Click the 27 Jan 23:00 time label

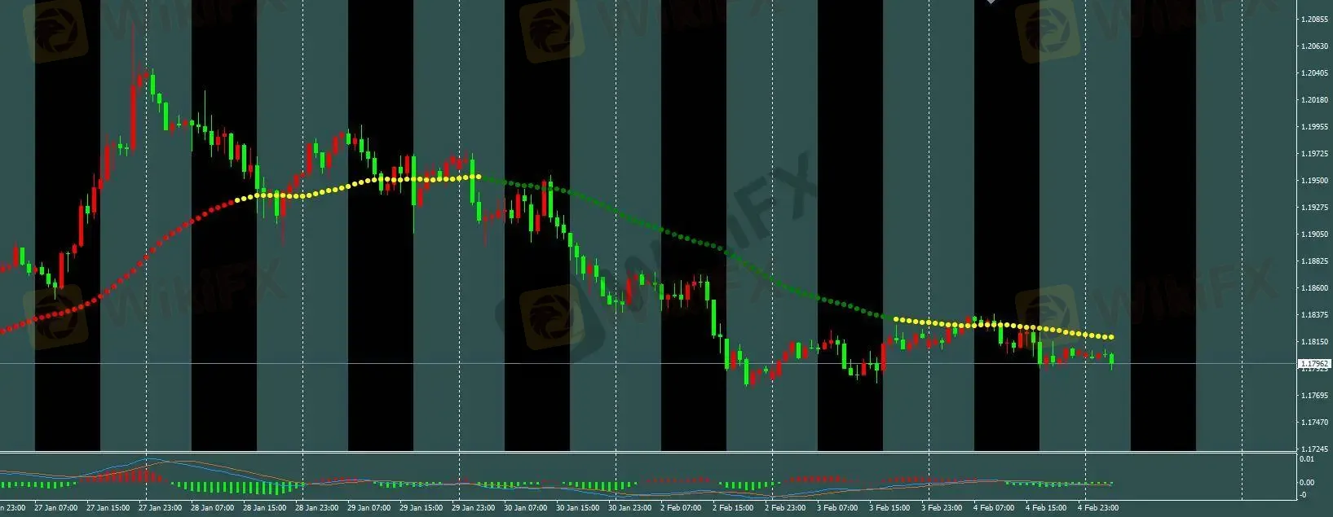[x=160, y=508]
